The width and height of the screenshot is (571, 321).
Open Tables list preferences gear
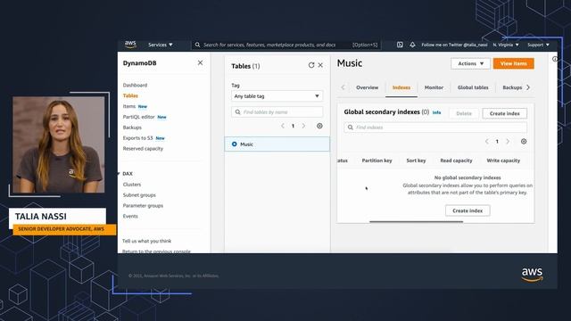(x=319, y=126)
